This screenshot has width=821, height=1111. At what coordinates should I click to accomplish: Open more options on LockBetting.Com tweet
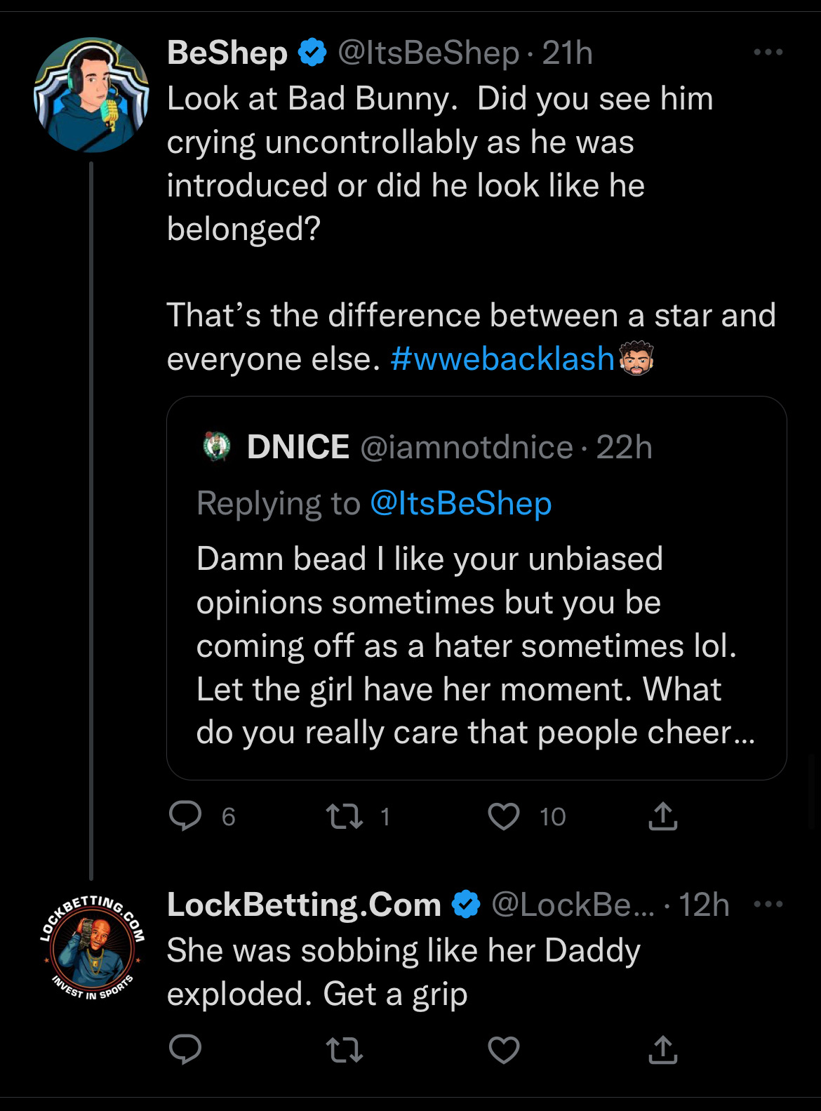[x=768, y=904]
